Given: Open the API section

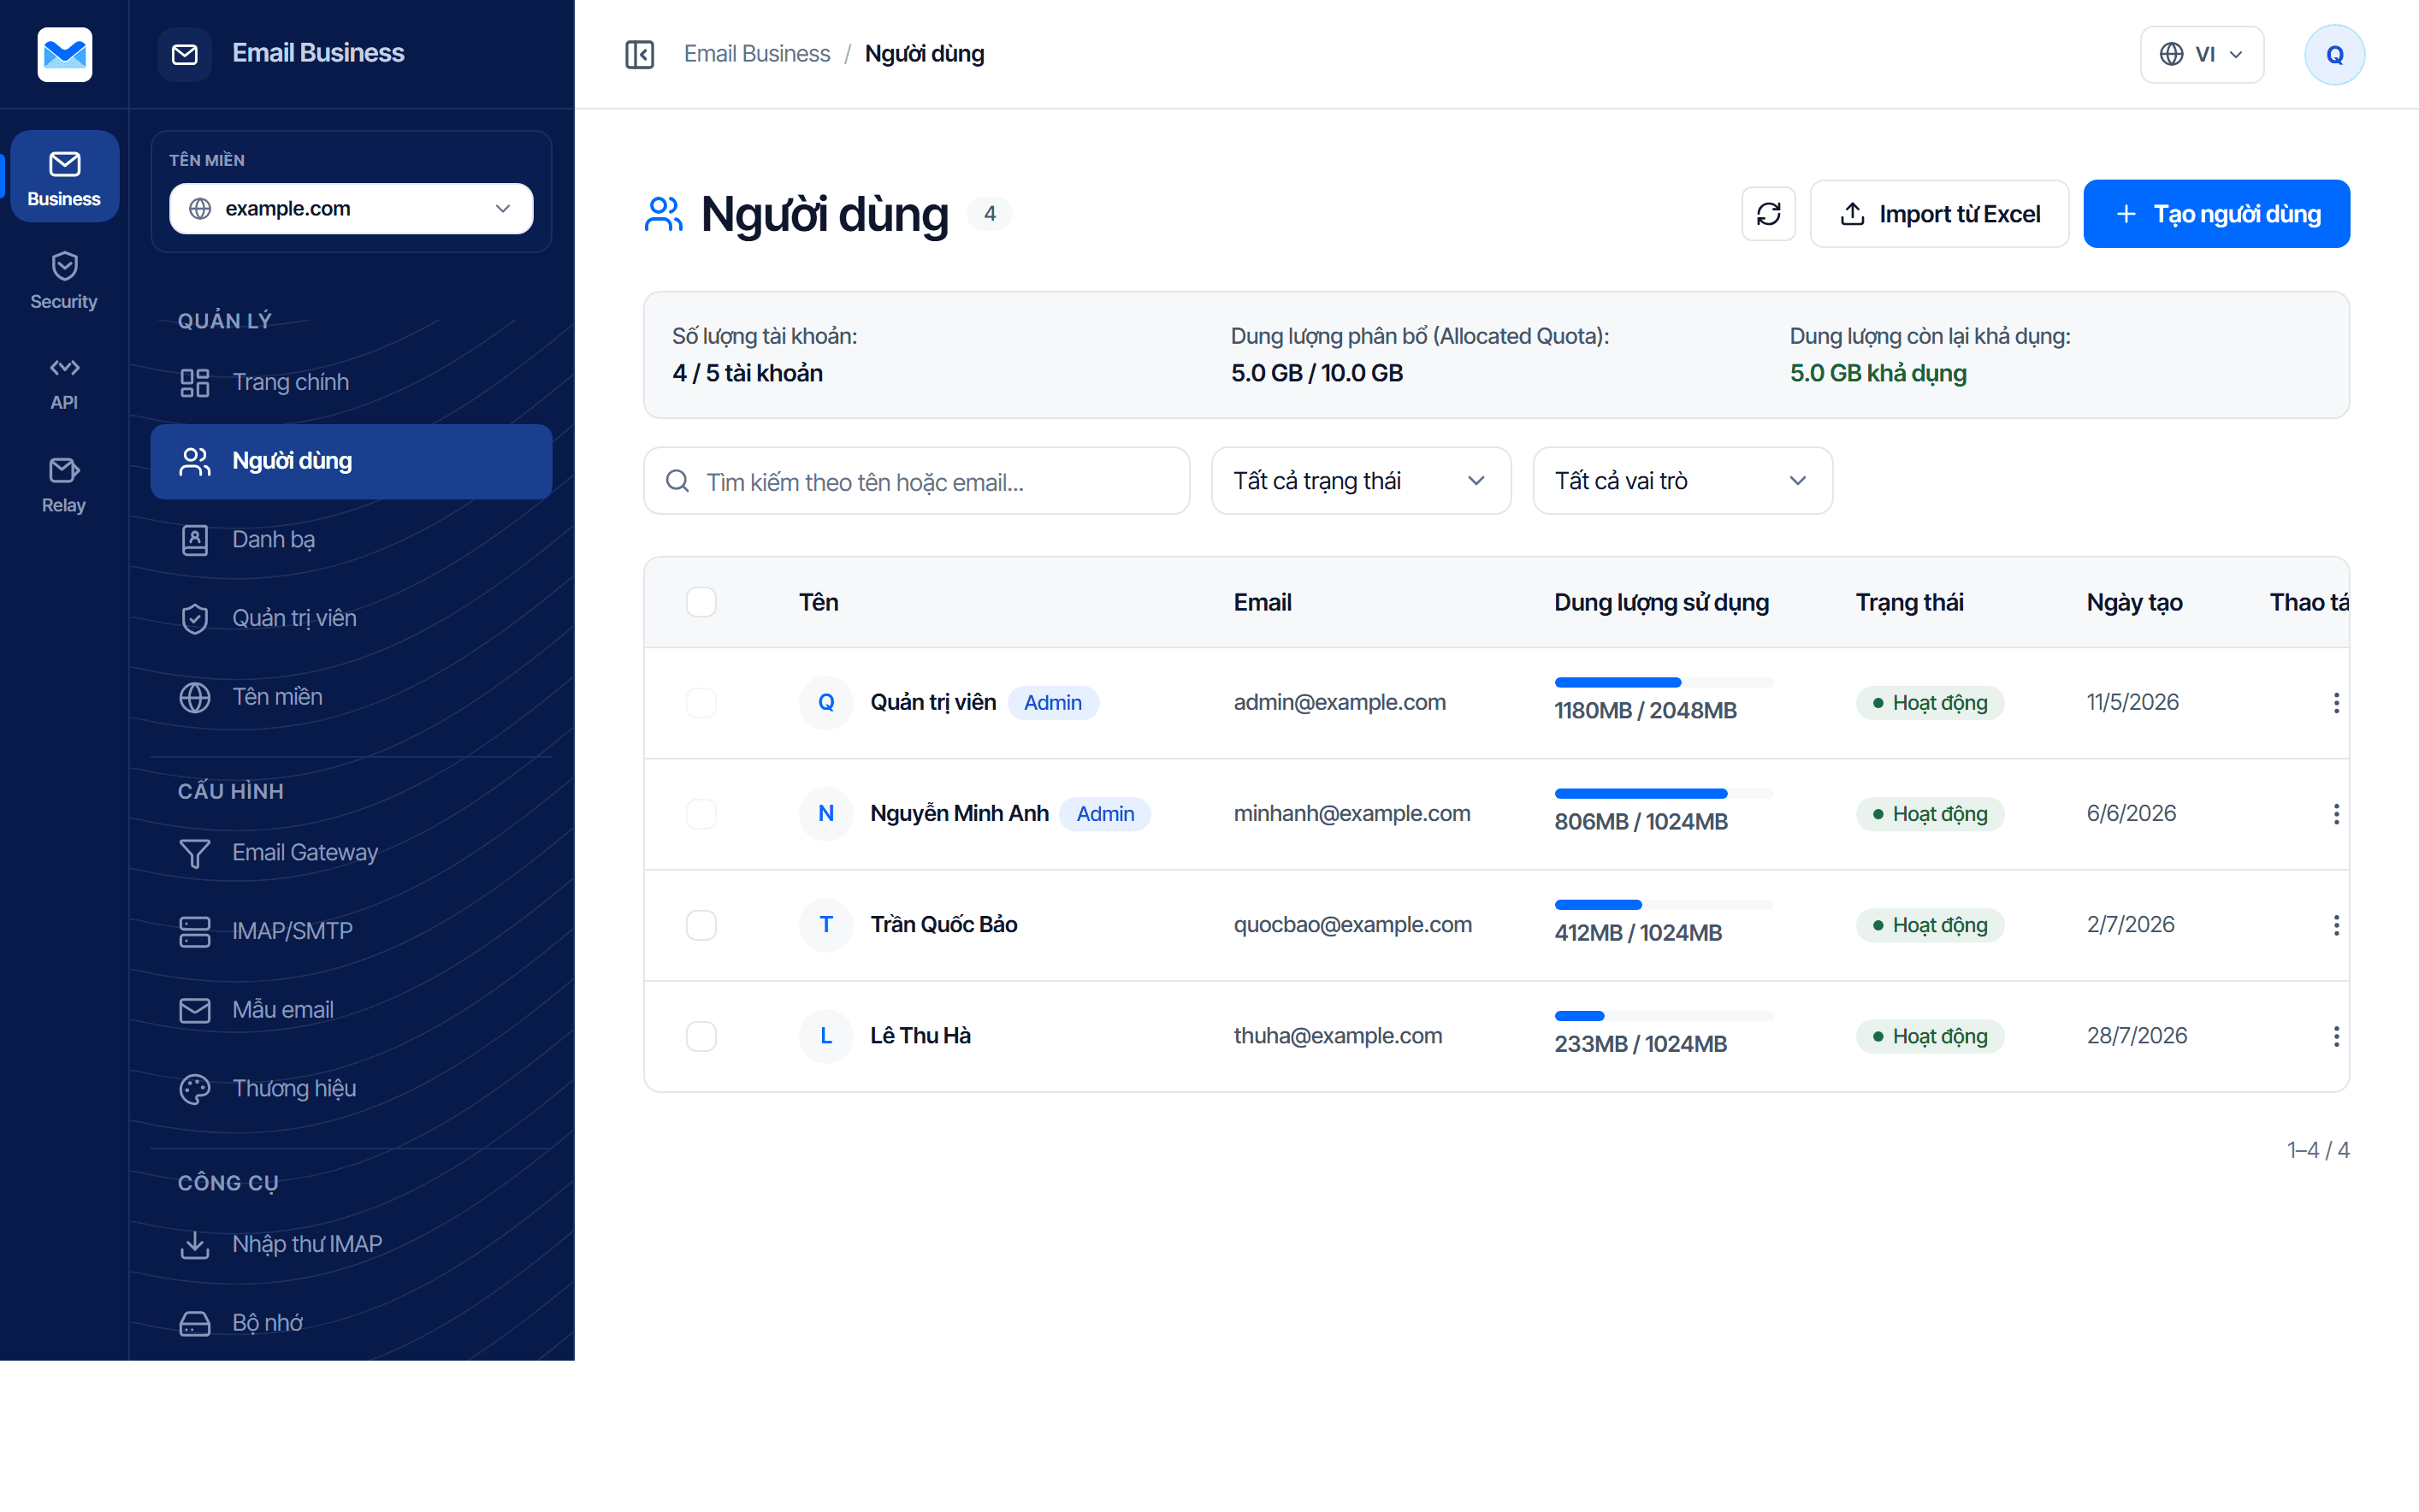Looking at the screenshot, I should 64,383.
